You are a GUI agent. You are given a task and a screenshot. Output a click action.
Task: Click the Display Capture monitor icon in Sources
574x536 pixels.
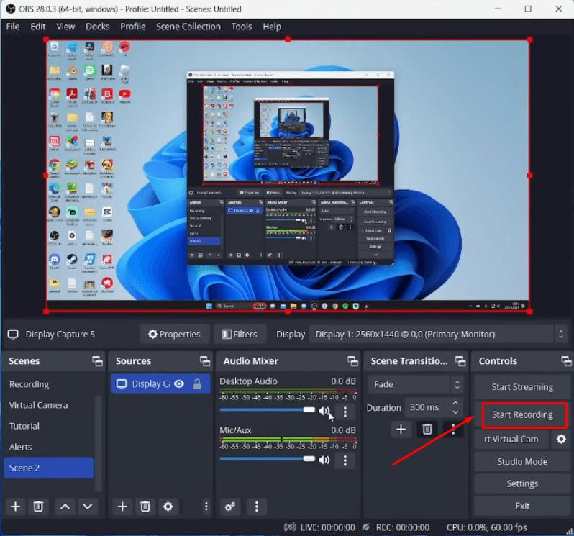tap(121, 383)
